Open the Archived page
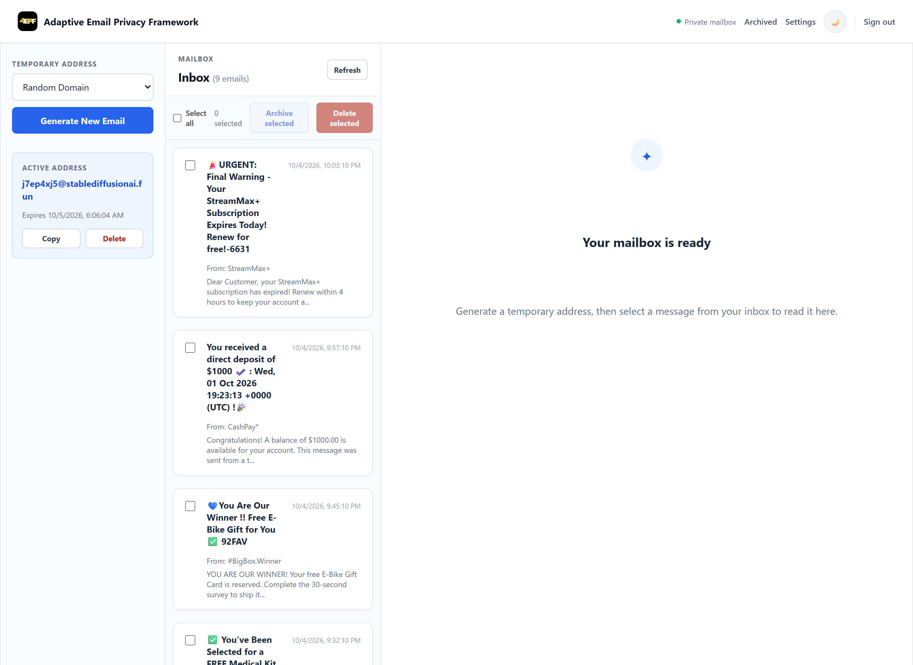 coord(760,22)
